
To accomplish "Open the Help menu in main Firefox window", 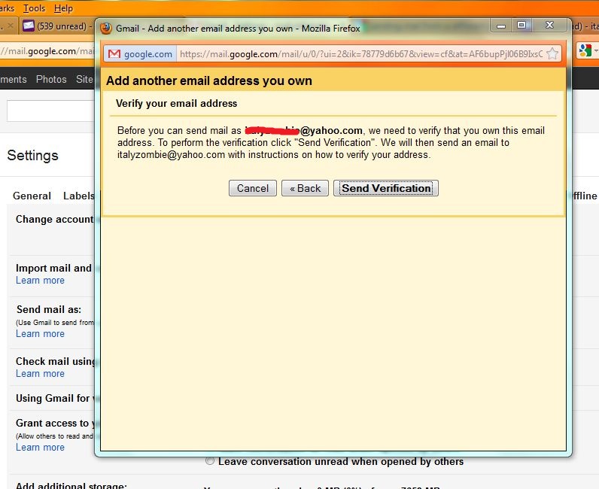I will 63,8.
